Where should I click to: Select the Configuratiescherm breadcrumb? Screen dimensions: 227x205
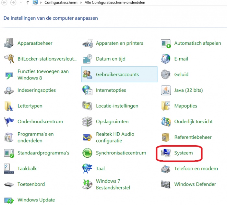pos(61,3)
